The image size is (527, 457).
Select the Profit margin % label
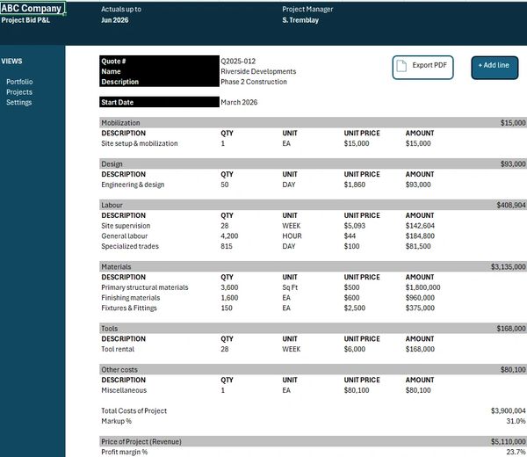[125, 452]
